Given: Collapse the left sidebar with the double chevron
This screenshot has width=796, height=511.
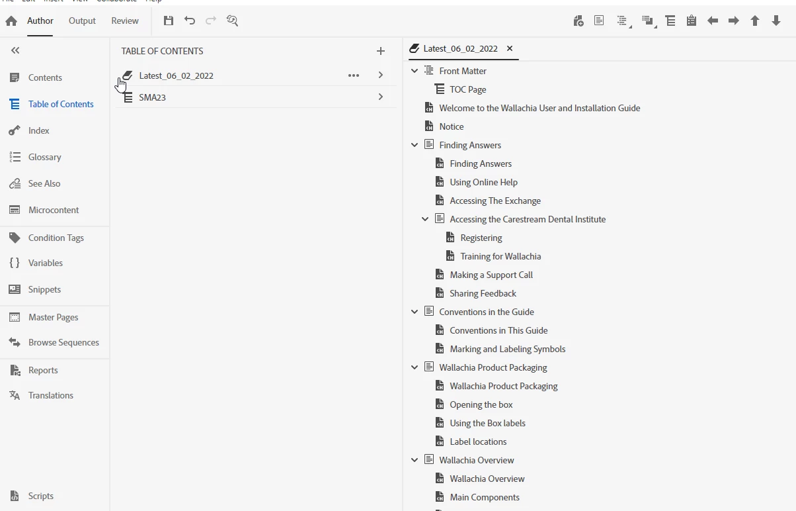Looking at the screenshot, I should click(15, 50).
